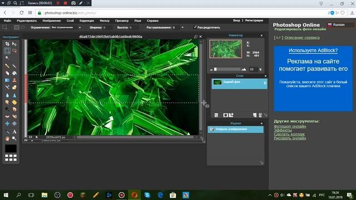
Task: Select the Spot Heal tool
Action: 14,116
